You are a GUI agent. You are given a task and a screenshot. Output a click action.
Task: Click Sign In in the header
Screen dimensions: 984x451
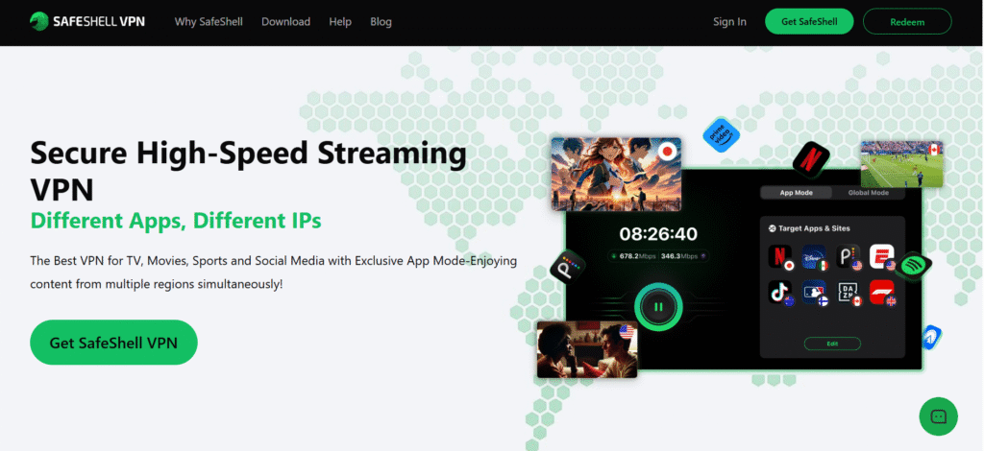point(729,21)
